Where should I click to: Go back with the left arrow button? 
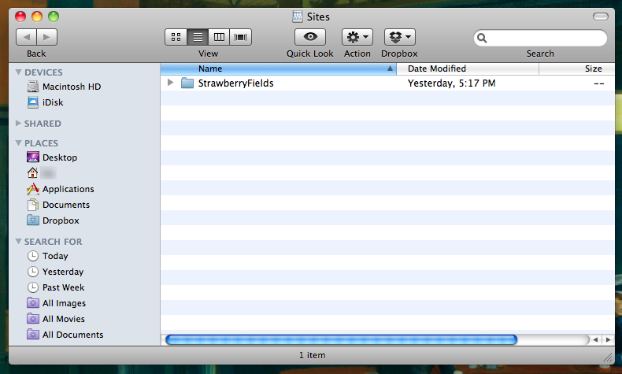26,37
